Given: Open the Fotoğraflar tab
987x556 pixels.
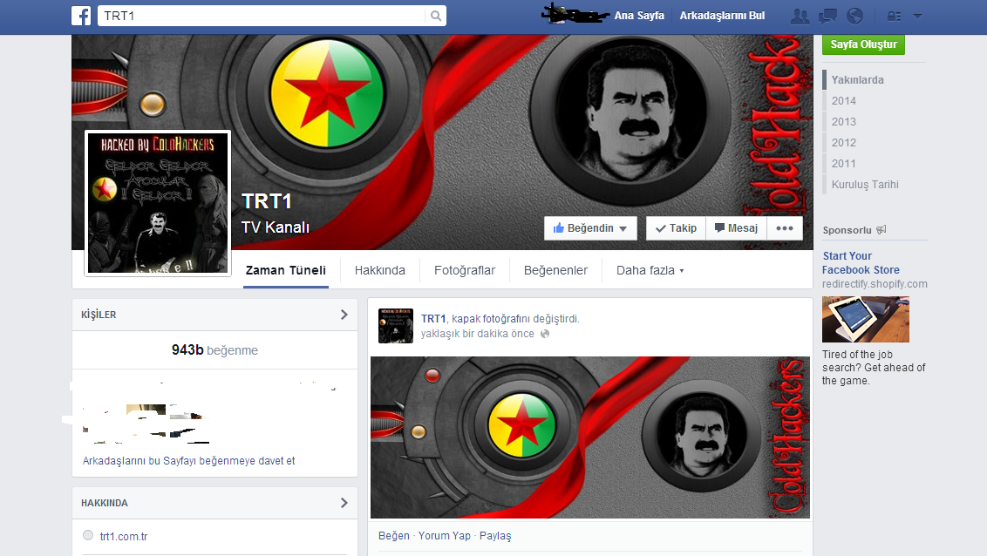Looking at the screenshot, I should (x=465, y=270).
